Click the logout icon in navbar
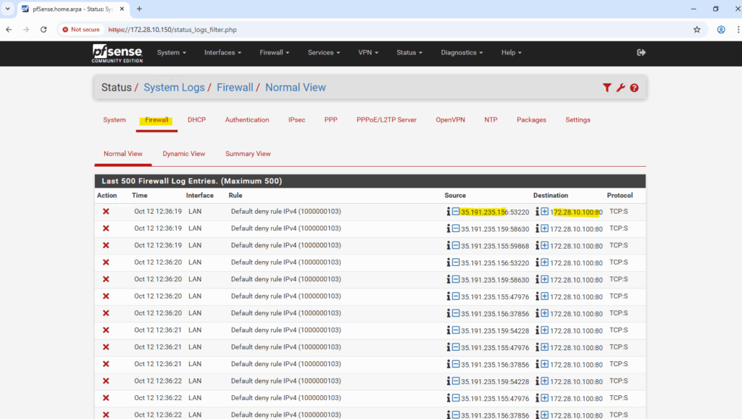Viewport: 742px width, 419px height. point(641,52)
